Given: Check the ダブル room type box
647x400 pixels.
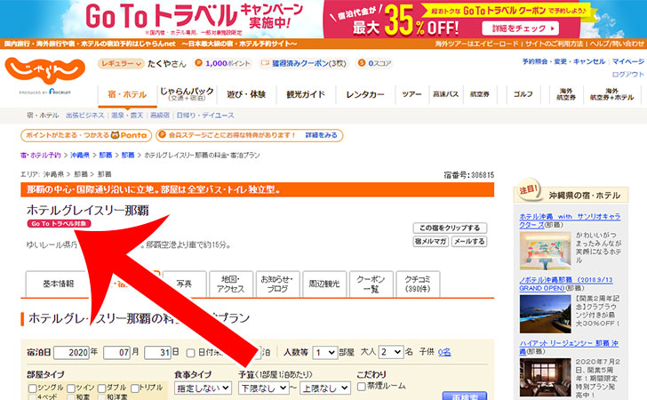Looking at the screenshot, I should [x=101, y=388].
